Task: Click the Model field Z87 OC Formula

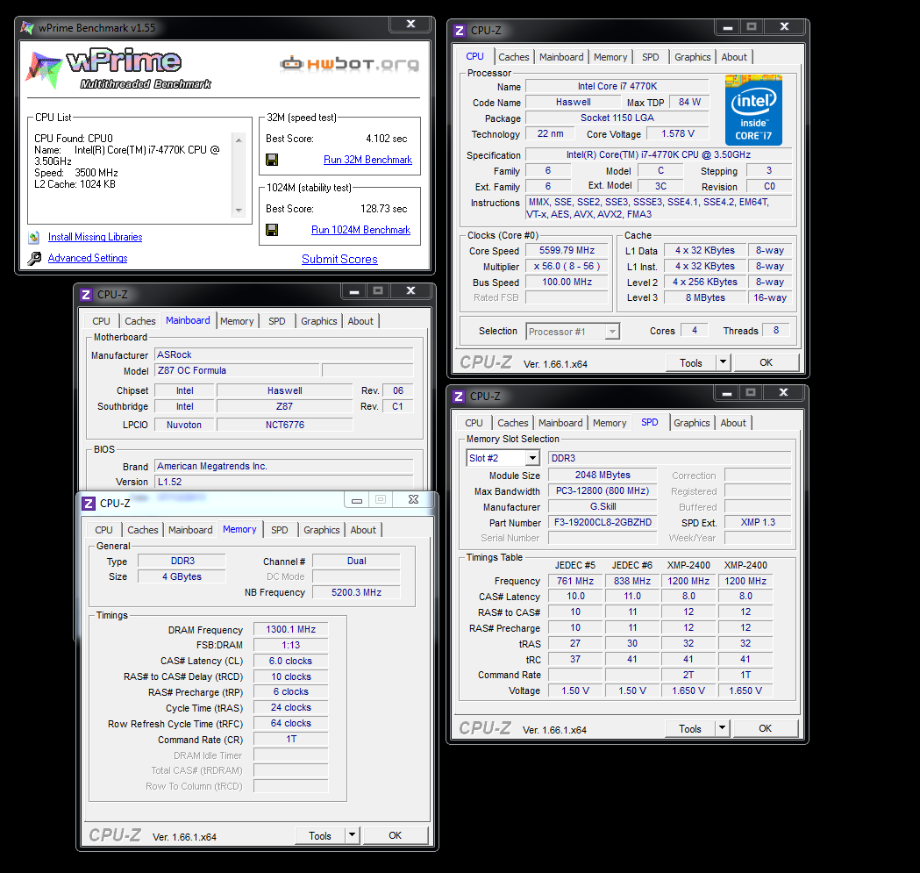Action: (x=237, y=370)
